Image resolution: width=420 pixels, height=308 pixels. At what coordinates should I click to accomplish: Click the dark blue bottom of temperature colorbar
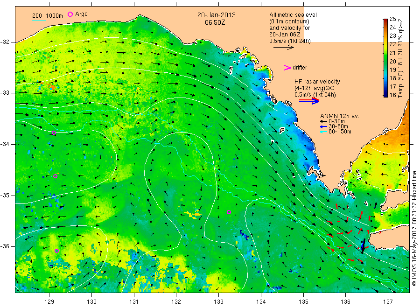pos(385,95)
